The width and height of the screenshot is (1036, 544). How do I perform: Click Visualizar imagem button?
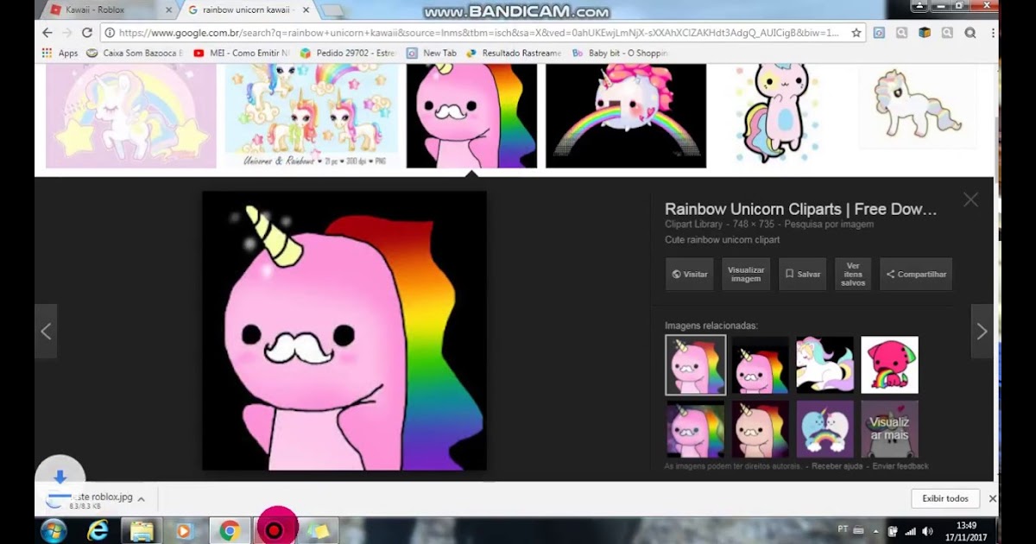point(746,274)
